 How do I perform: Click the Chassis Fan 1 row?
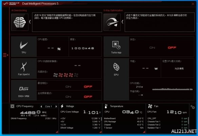[167, 122]
